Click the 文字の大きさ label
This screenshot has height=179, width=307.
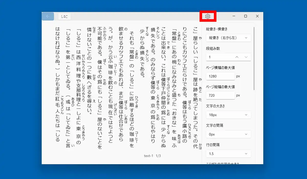point(215,106)
